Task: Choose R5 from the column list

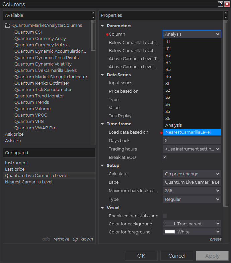Action: [x=192, y=70]
